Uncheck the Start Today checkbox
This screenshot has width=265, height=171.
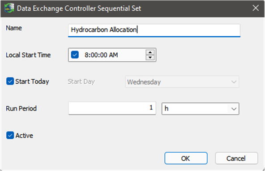[x=10, y=81]
